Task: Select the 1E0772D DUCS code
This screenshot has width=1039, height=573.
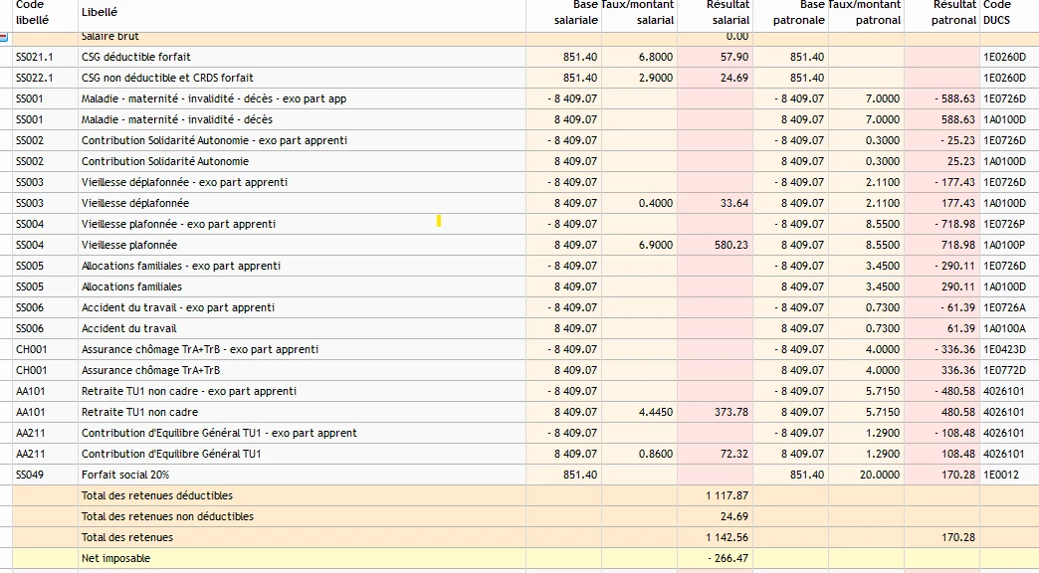Action: 1004,370
